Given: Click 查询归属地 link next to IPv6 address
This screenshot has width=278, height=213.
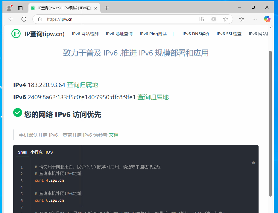Looking at the screenshot, I should click(x=153, y=97).
